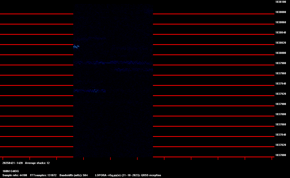Click the 1837980 frequency label
Screen dimensions: 290x178
(x=281, y=63)
